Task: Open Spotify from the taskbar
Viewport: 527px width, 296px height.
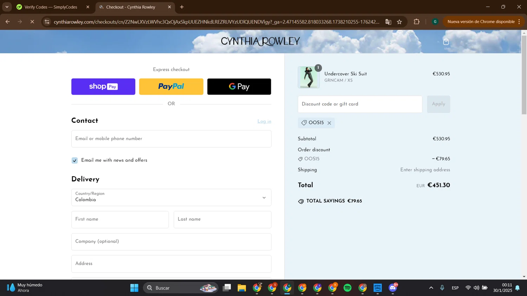Action: (347, 288)
